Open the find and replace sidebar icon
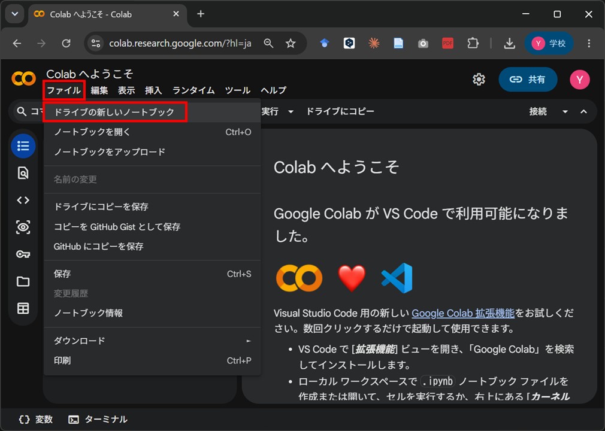Screen dimensions: 605x431 coord(23,173)
